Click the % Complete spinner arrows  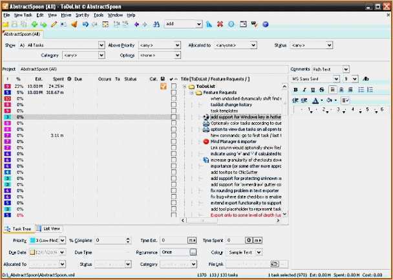coord(128,241)
